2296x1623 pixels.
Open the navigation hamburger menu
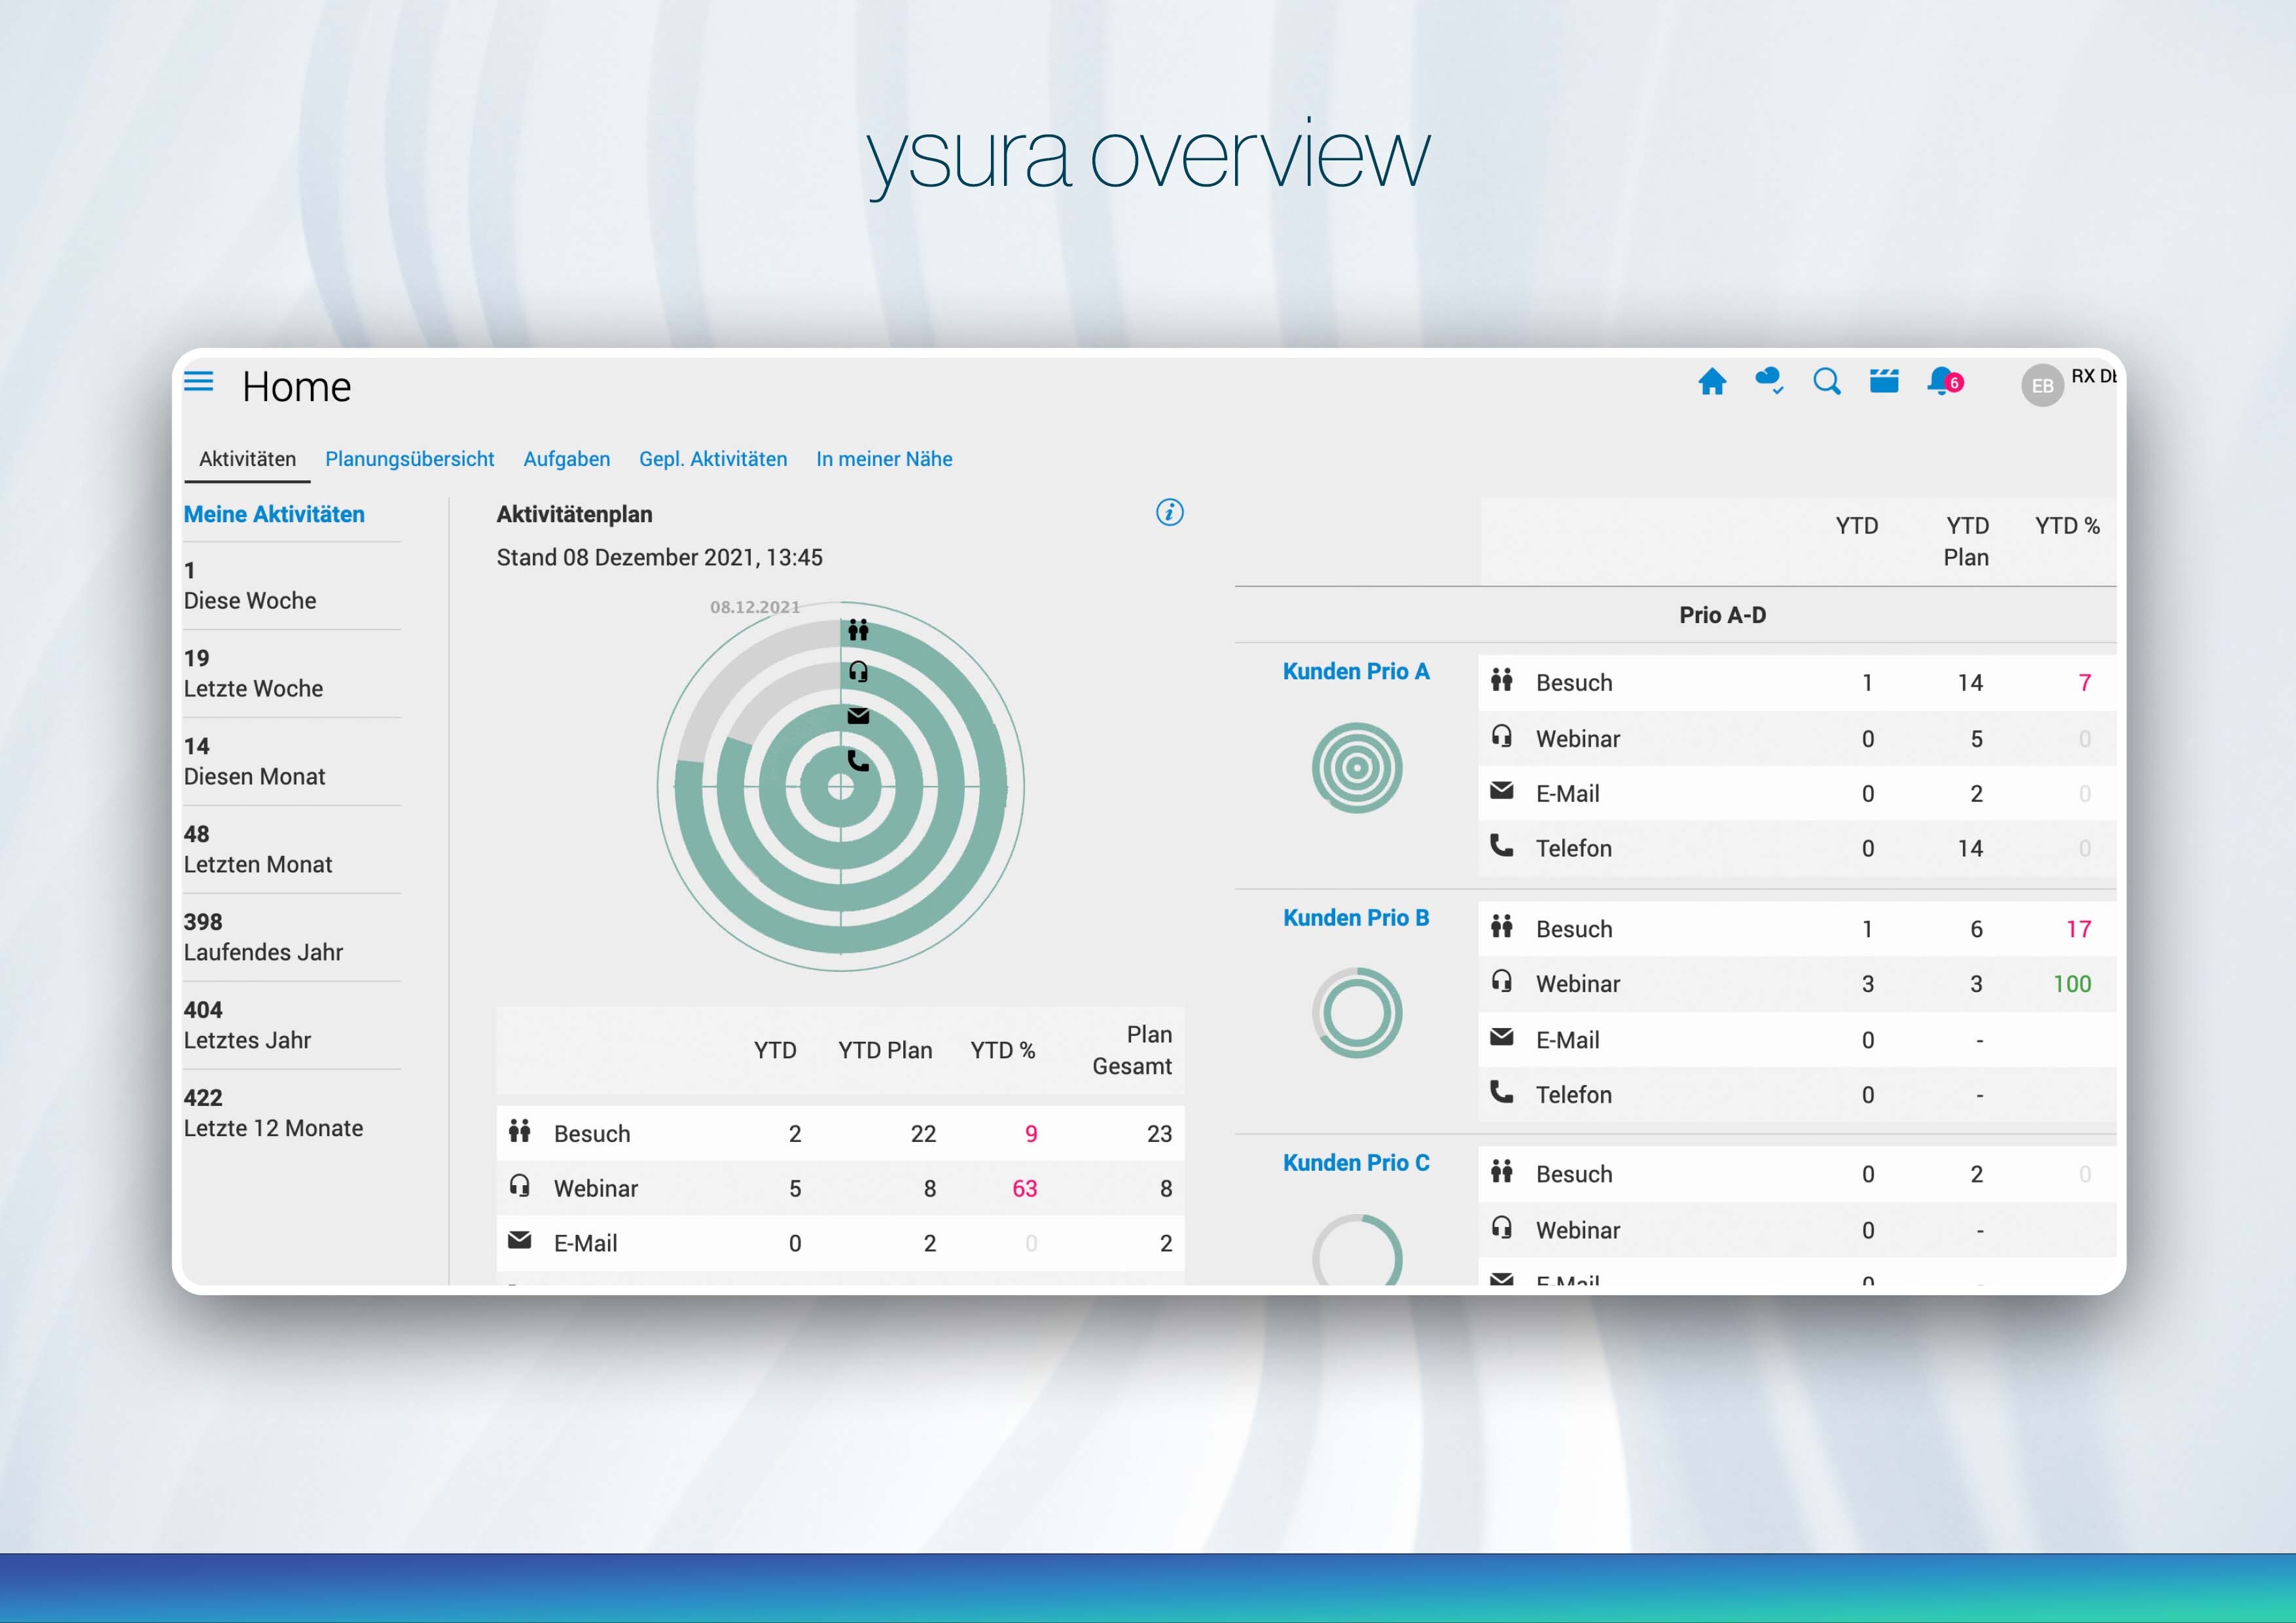pos(199,383)
